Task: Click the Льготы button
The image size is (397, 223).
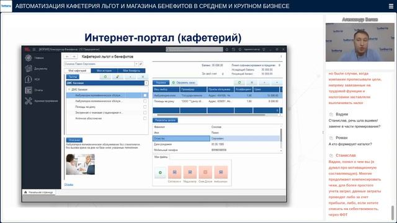Action: [x=73, y=77]
